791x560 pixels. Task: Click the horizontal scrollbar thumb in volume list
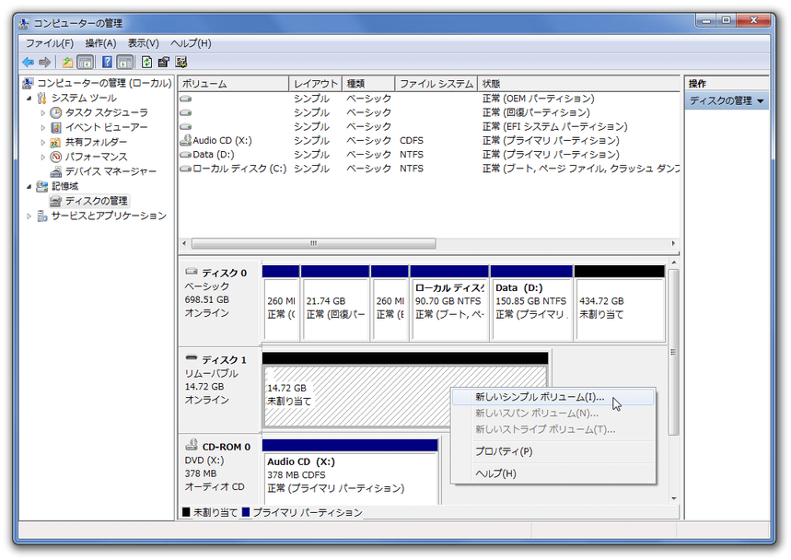tap(314, 244)
